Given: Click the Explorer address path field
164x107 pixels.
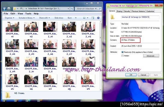Looking at the screenshot, I should tap(41, 9).
